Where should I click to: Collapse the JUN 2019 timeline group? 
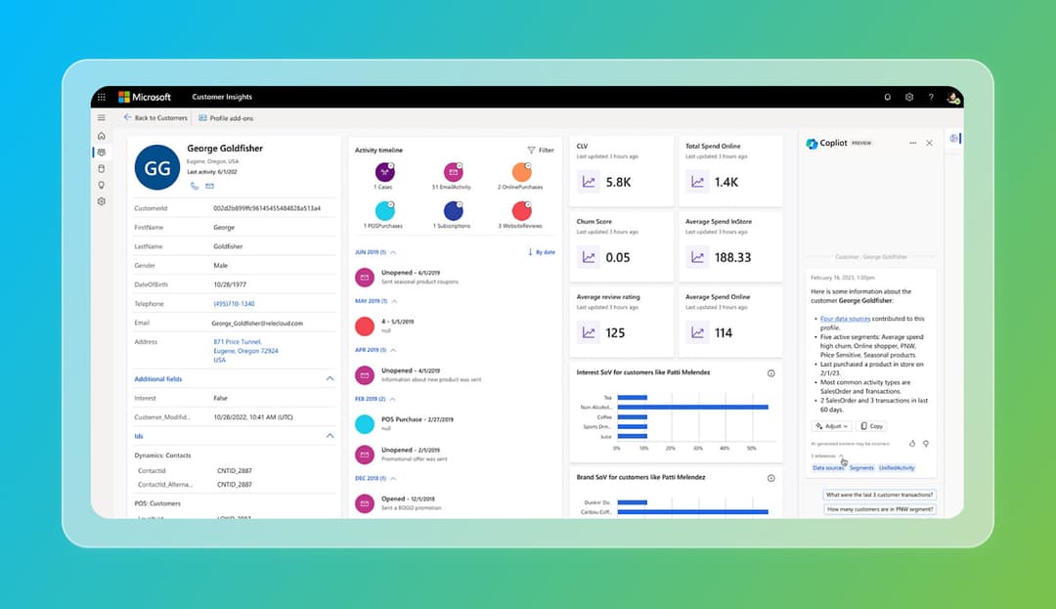393,252
